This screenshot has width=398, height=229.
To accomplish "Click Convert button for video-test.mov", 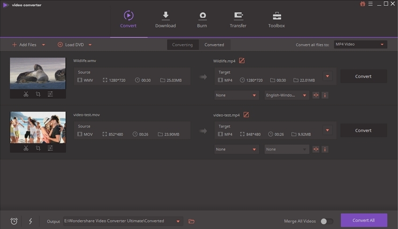I will tap(363, 130).
